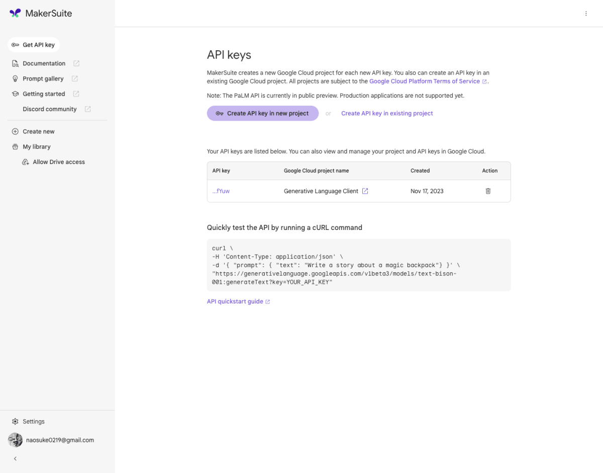Click the ...fYuw API key link
The width and height of the screenshot is (603, 473).
click(221, 191)
